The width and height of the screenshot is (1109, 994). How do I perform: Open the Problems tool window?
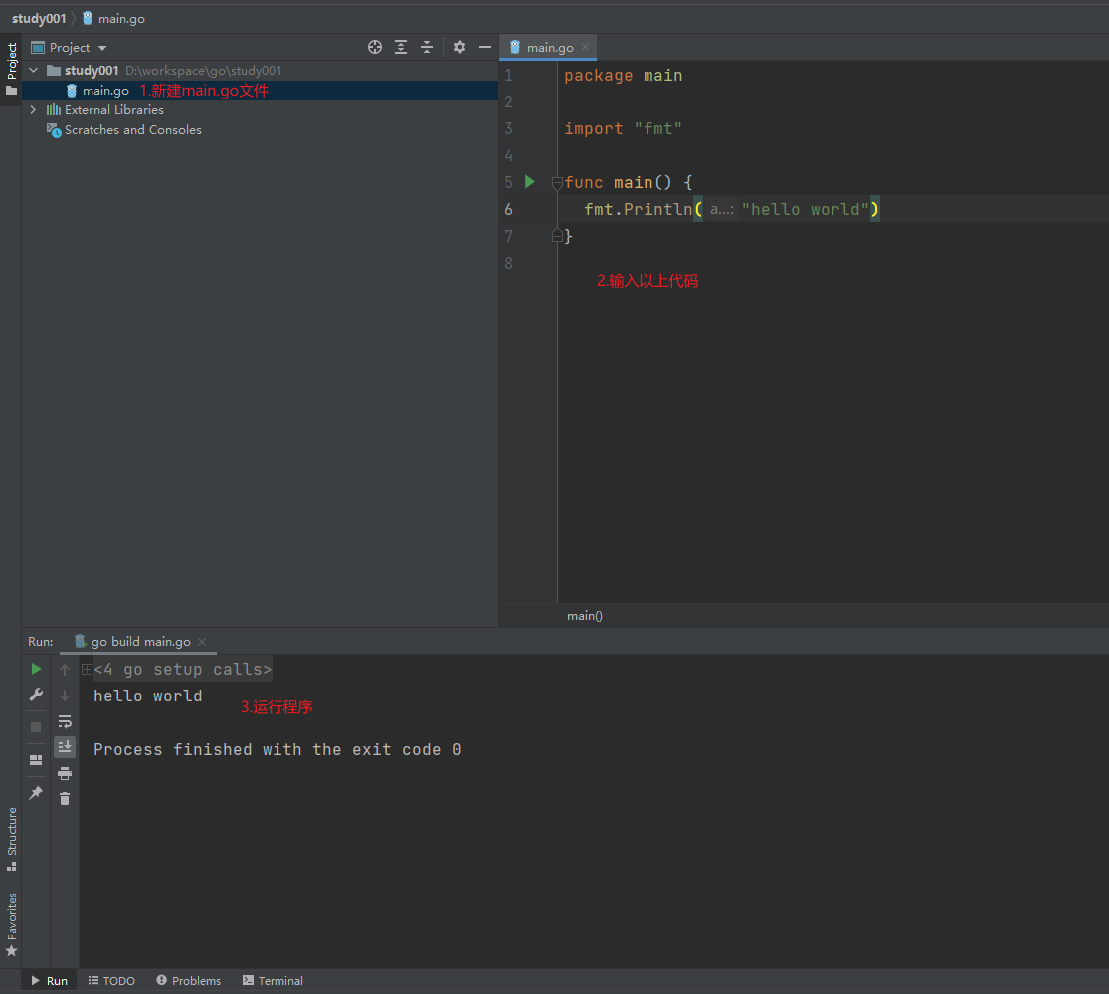(189, 980)
